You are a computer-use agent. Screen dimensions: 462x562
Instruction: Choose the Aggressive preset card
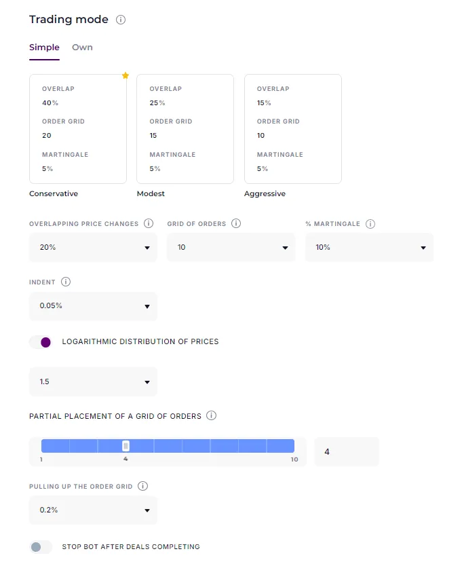[x=292, y=129]
